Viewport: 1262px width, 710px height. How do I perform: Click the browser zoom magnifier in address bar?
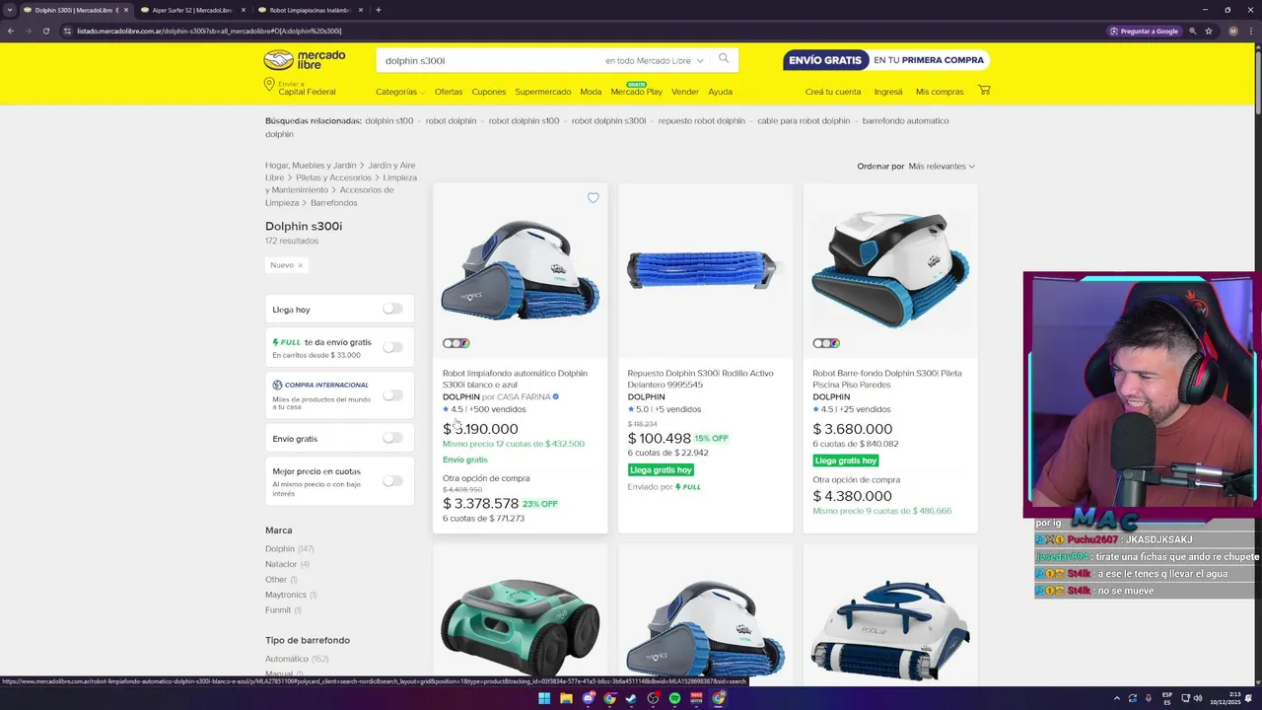click(1193, 31)
